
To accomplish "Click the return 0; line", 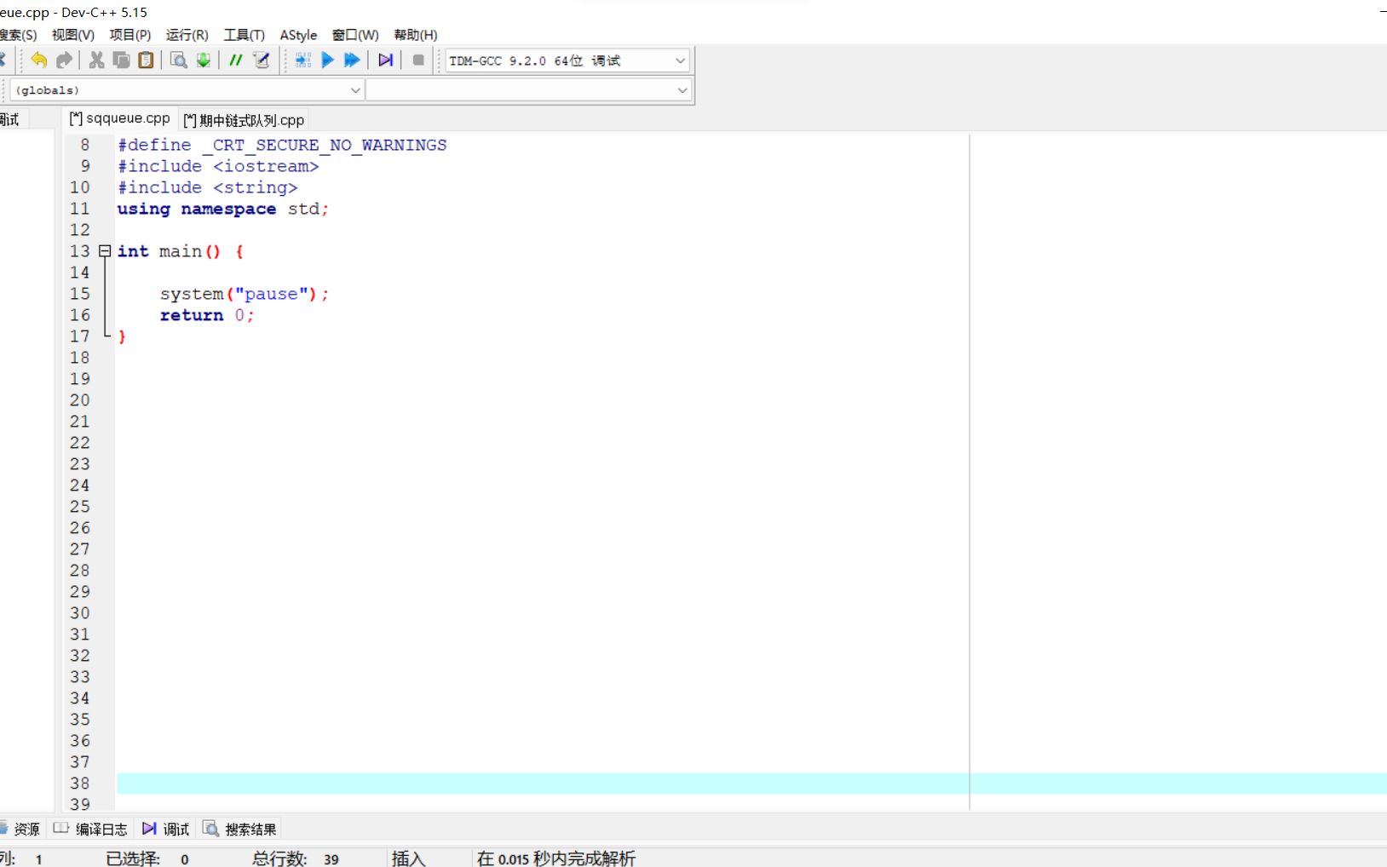I will (x=207, y=315).
